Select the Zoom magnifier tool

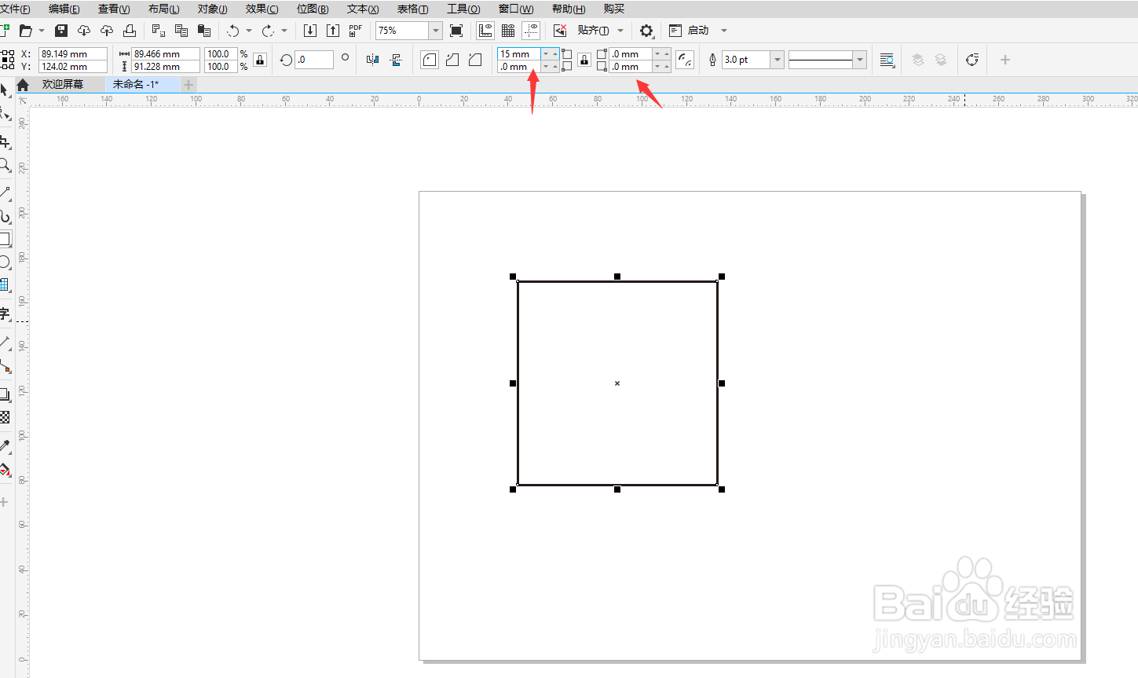click(5, 166)
